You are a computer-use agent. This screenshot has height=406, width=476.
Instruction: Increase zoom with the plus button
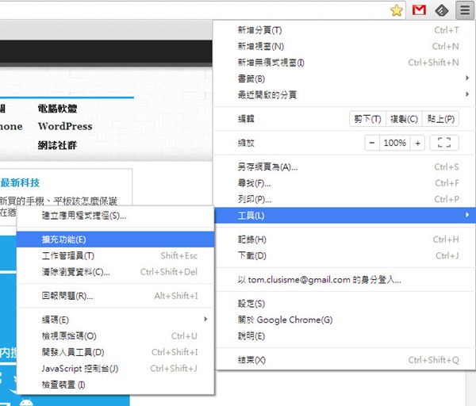tap(418, 143)
